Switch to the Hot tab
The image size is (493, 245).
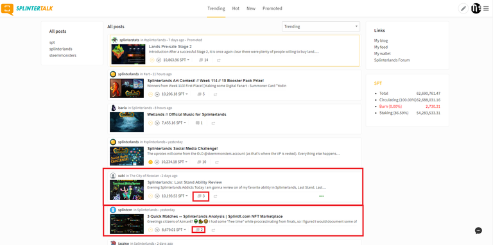point(236,8)
